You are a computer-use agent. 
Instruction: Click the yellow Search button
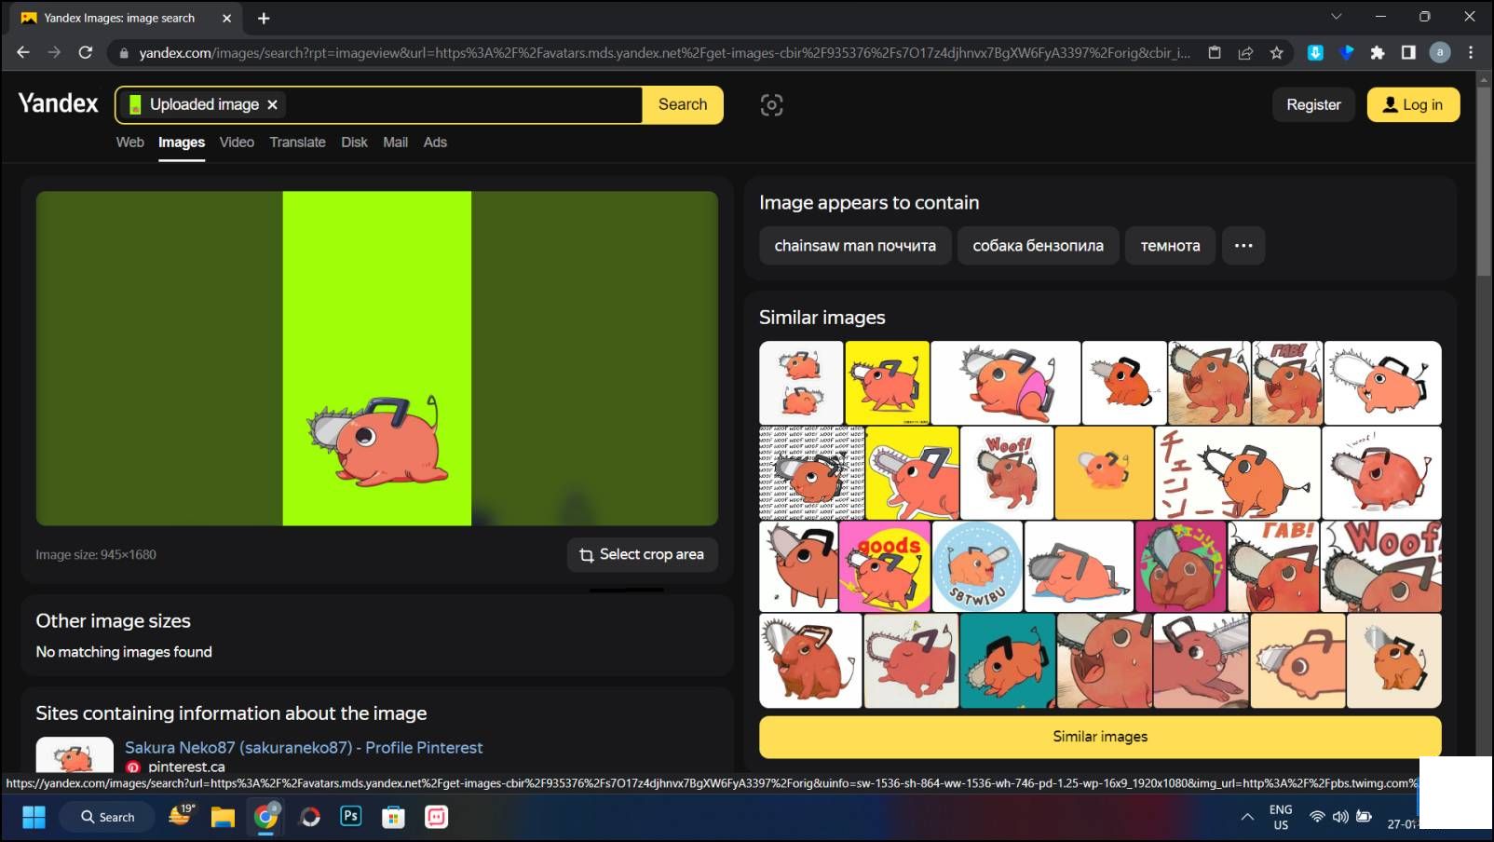683,104
